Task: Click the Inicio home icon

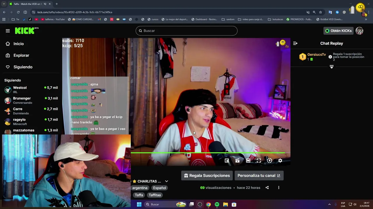Action: 8,44
